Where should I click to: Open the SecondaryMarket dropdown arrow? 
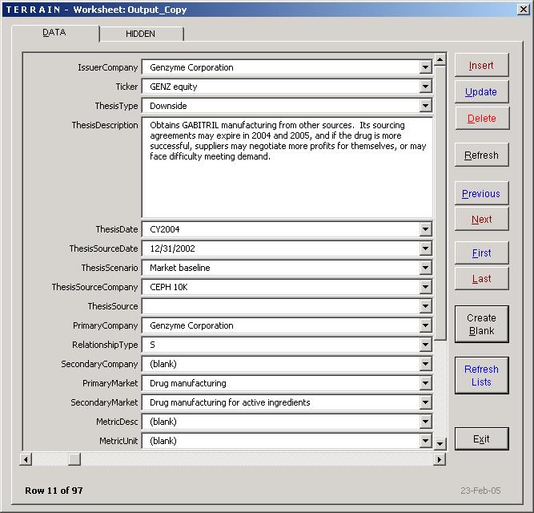tap(425, 402)
